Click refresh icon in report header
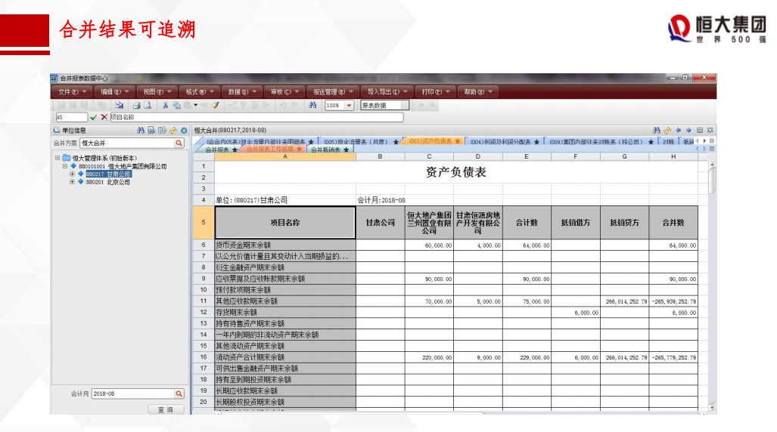The width and height of the screenshot is (777, 432). (667, 131)
